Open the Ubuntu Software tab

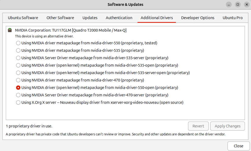pyautogui.click(x=23, y=18)
